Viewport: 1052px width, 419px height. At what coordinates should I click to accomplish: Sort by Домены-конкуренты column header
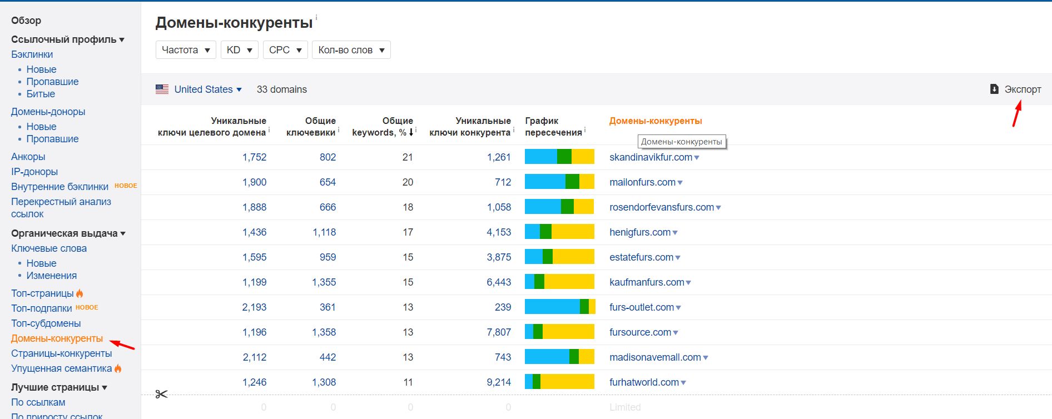(656, 121)
